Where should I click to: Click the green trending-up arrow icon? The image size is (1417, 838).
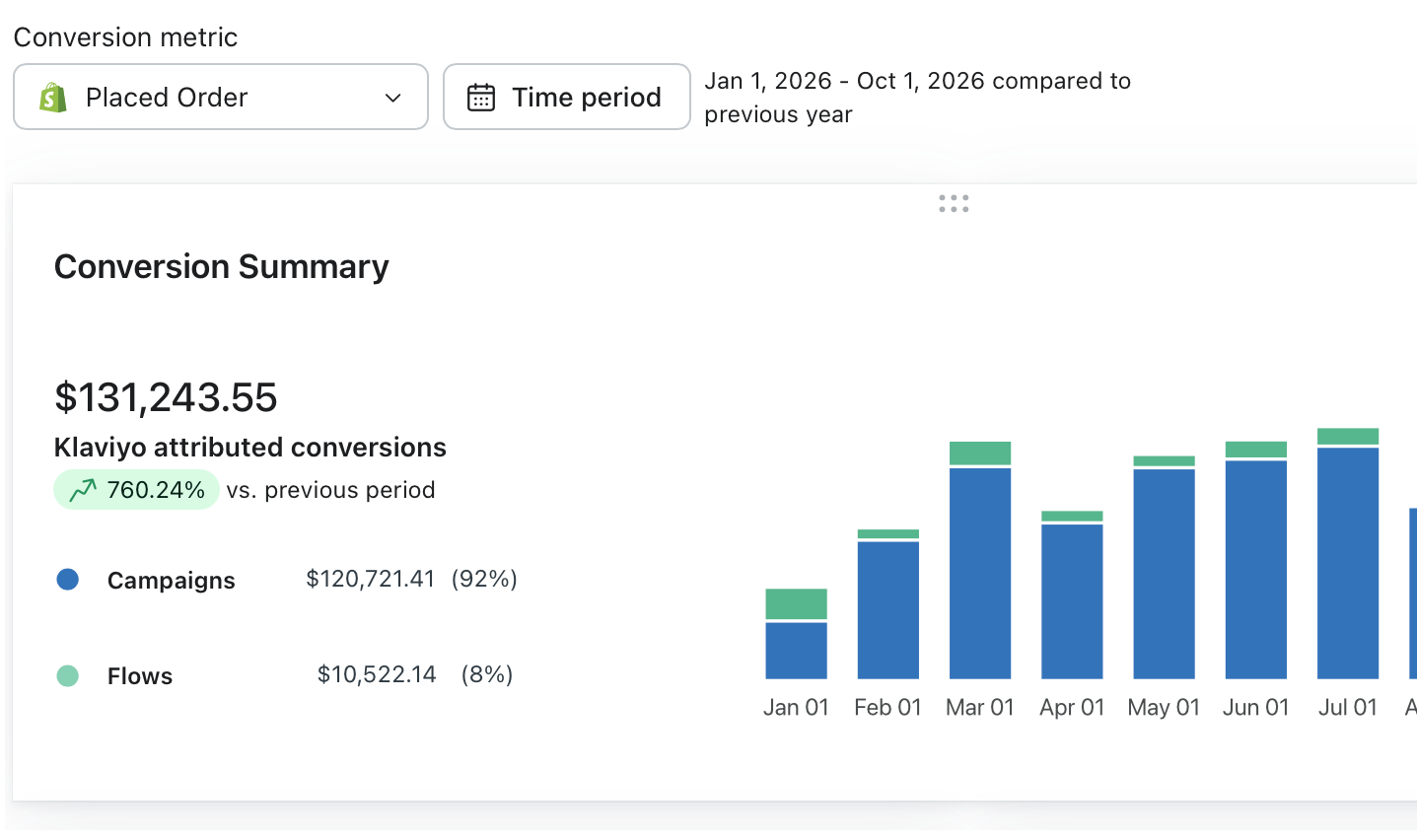click(x=83, y=490)
